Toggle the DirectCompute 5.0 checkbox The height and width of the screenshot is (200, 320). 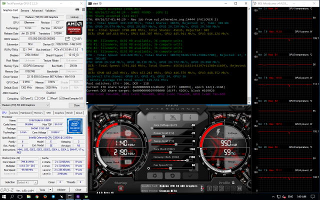click(61, 98)
